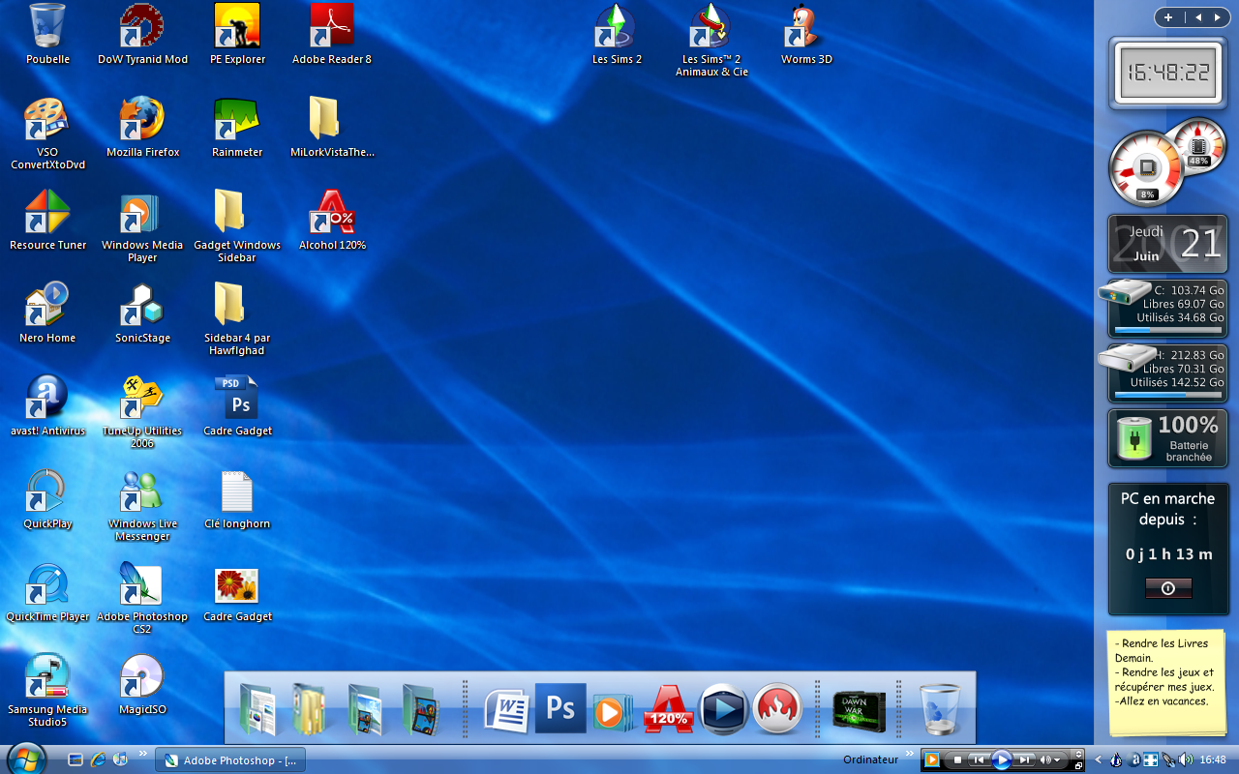Show hidden system tray icons
The height and width of the screenshot is (774, 1239).
tap(1098, 759)
